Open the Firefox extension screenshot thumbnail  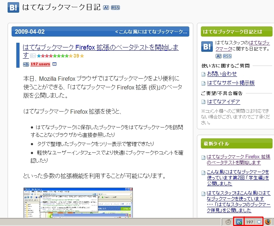click(78, 202)
